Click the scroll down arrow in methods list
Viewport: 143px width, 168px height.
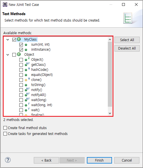click(110, 113)
